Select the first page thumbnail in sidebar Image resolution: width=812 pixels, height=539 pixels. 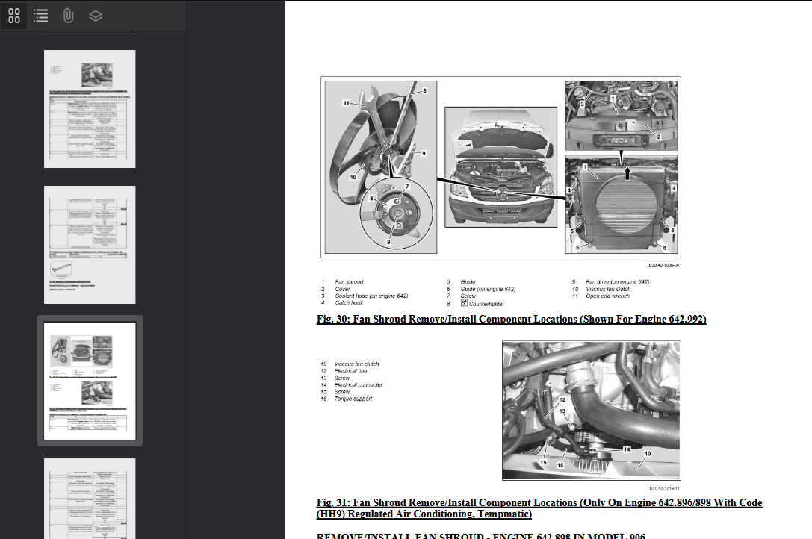(x=89, y=108)
